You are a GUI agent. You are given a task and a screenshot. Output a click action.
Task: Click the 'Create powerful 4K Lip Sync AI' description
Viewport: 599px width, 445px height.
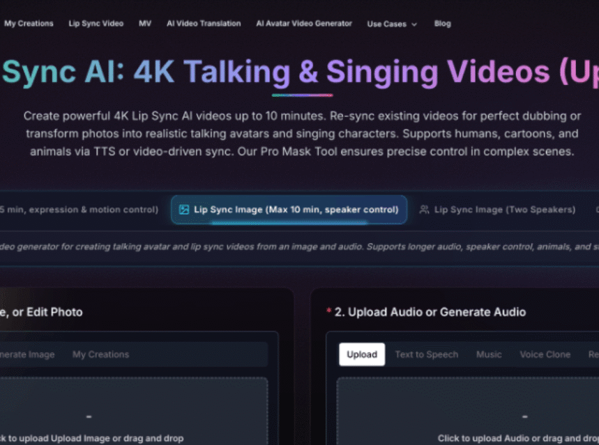(x=302, y=134)
